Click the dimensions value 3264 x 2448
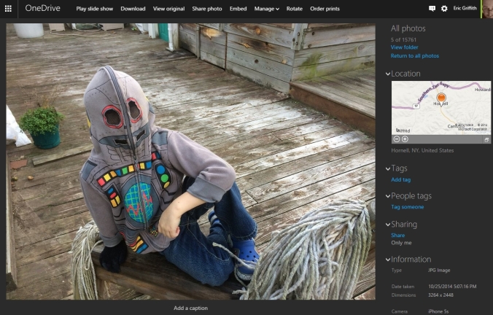 click(x=440, y=295)
